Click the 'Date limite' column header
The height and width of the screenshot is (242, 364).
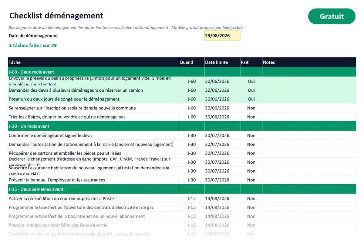pos(222,62)
